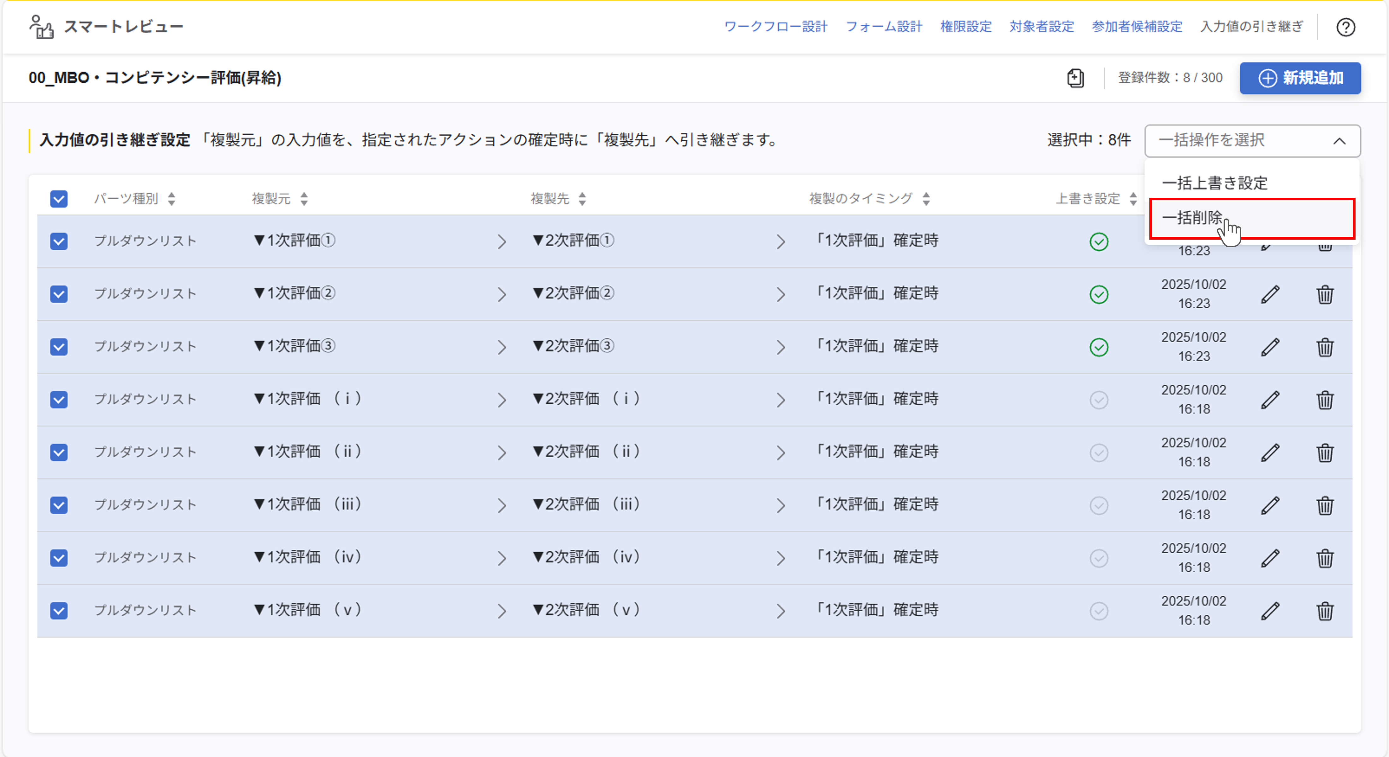Click the green overwrite status check on 1次評価①
The height and width of the screenshot is (757, 1389).
click(1099, 241)
